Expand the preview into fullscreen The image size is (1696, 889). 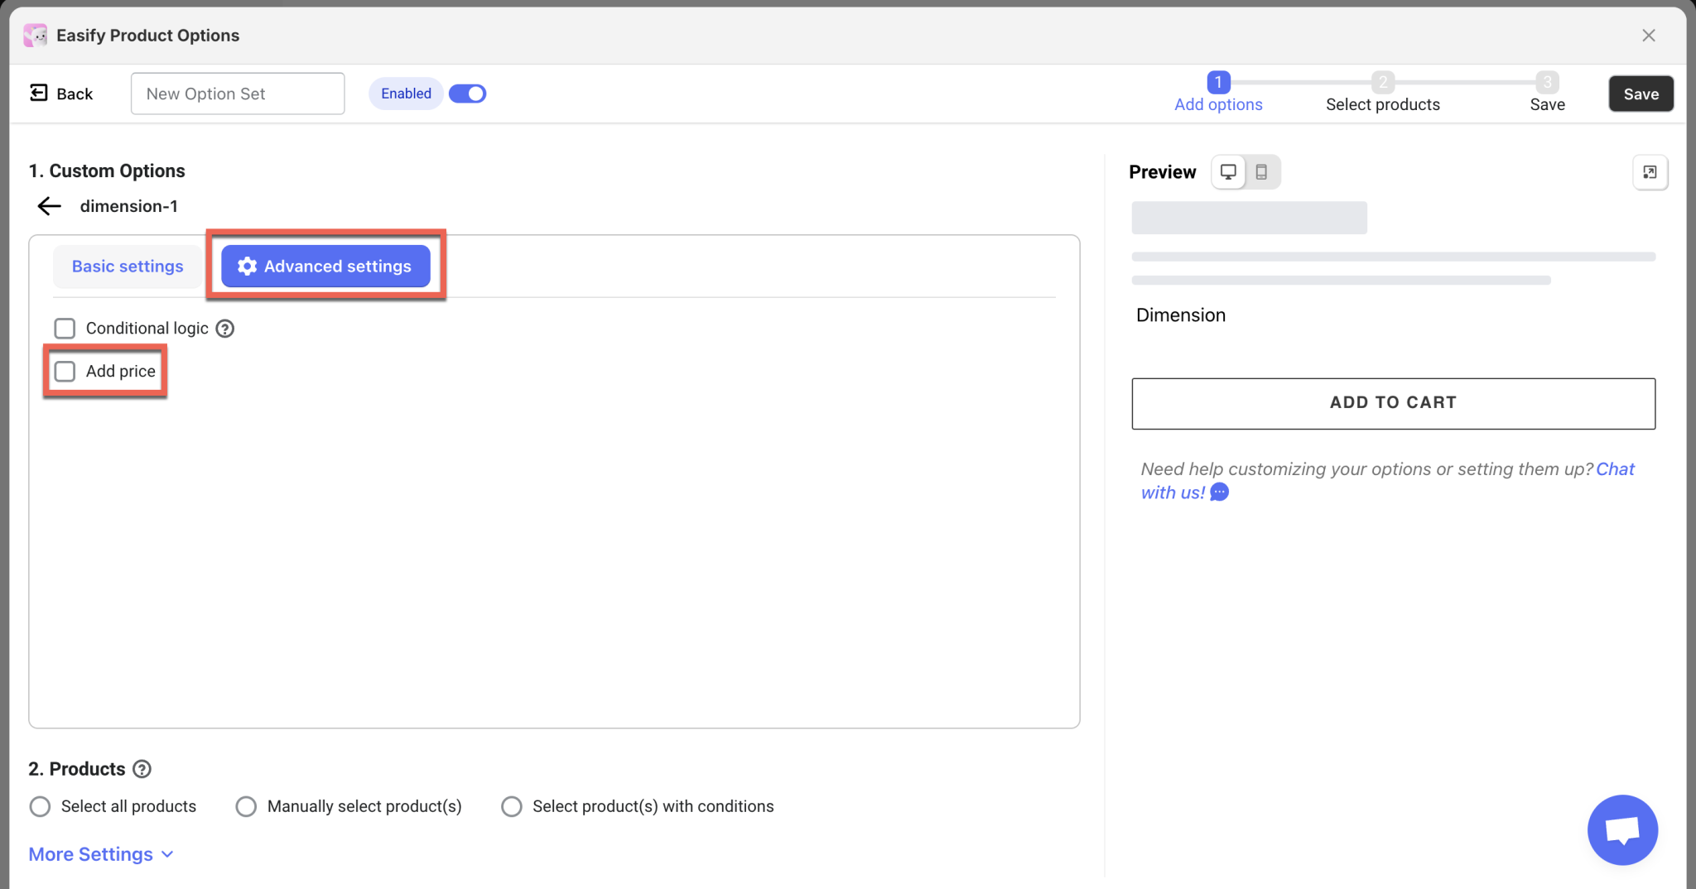(x=1650, y=172)
